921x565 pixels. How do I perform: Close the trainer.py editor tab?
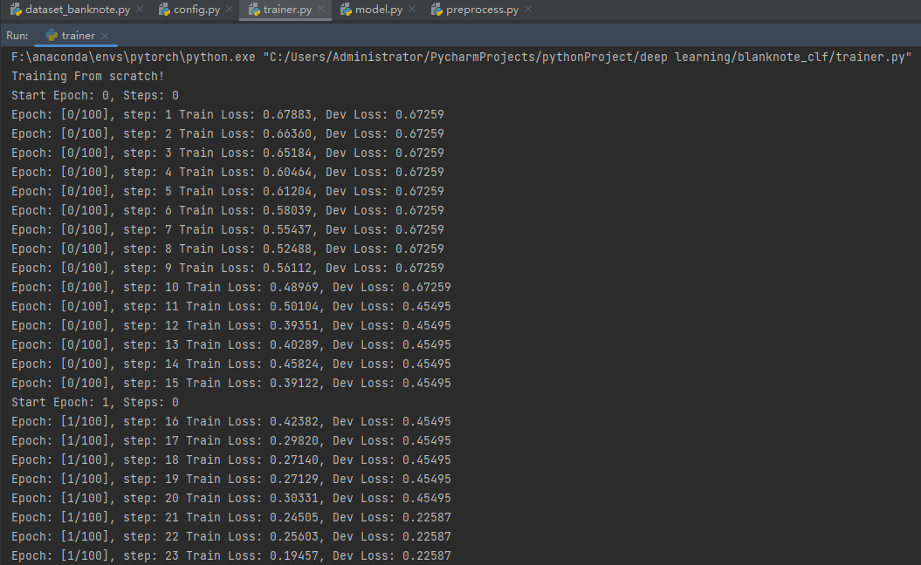[x=321, y=10]
